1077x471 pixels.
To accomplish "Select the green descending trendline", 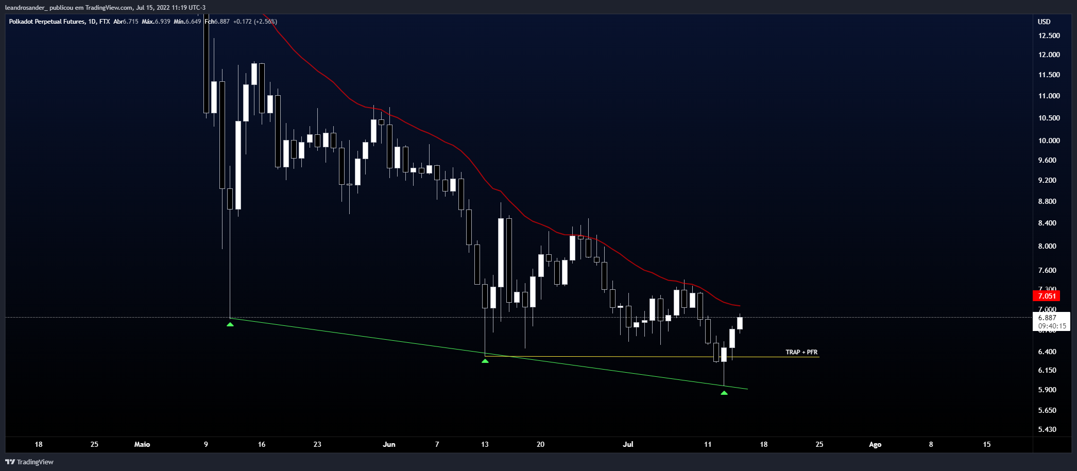I will pos(488,353).
